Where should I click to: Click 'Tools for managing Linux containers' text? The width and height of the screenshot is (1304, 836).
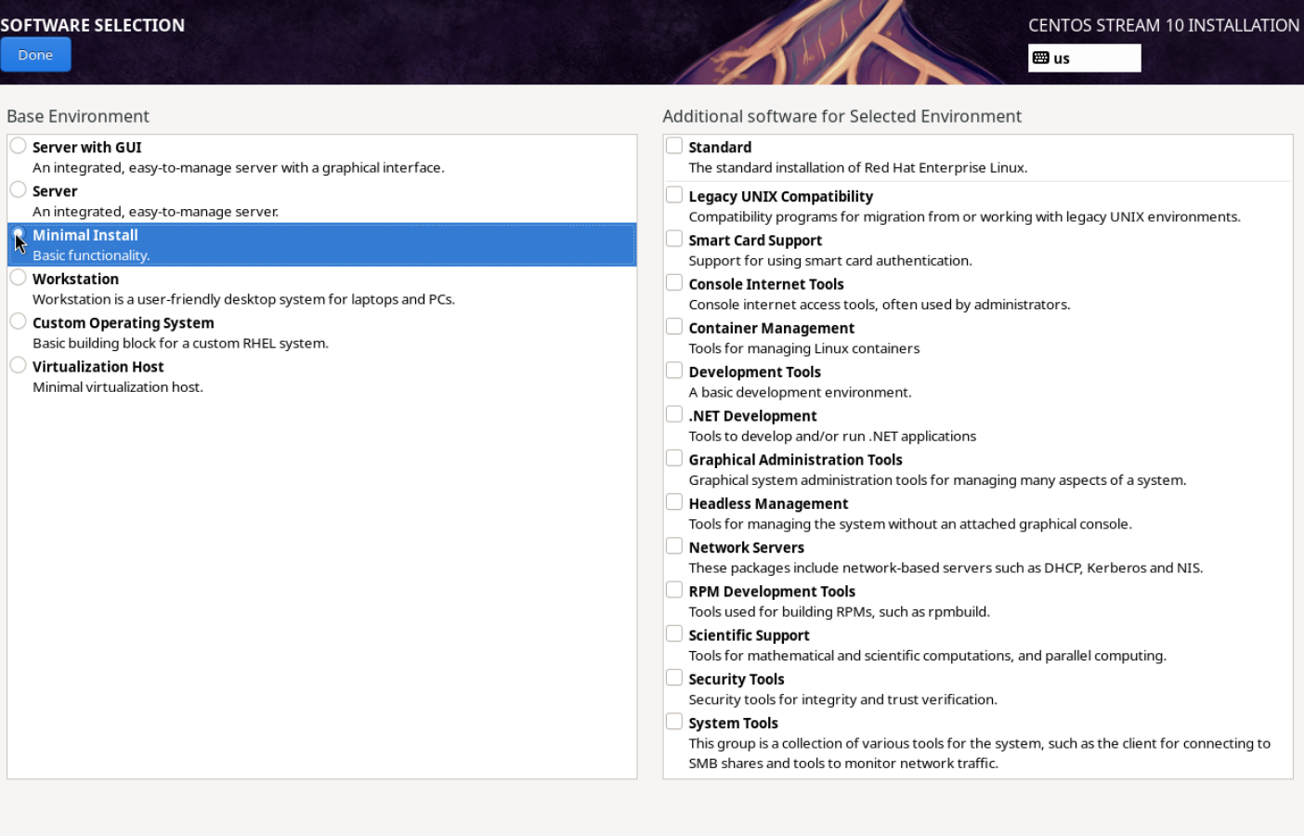pyautogui.click(x=804, y=348)
